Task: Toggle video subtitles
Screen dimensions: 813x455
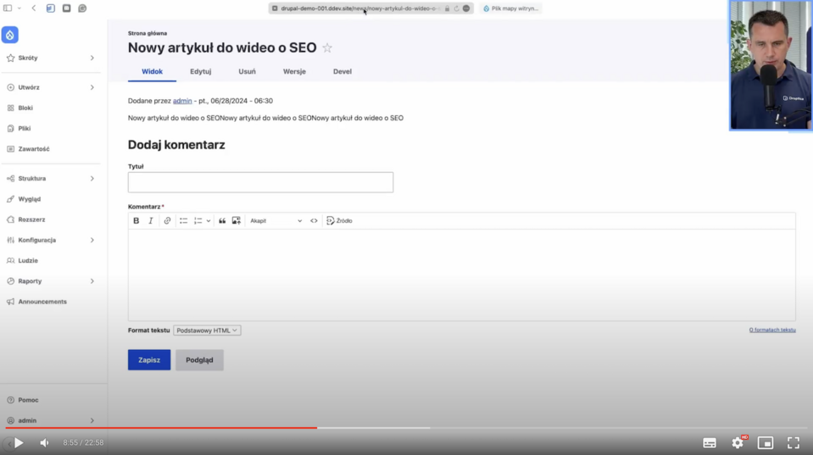Action: (x=710, y=443)
